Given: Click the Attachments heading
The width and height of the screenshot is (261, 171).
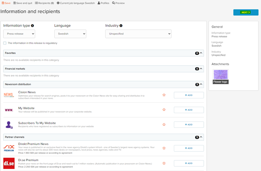Looking at the screenshot, I should (x=220, y=64).
